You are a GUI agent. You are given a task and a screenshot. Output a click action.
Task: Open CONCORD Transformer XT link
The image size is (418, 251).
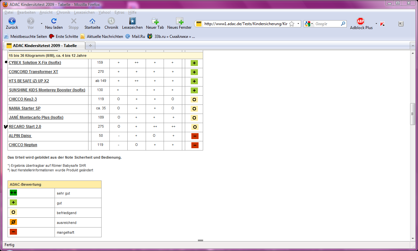pyautogui.click(x=33, y=72)
